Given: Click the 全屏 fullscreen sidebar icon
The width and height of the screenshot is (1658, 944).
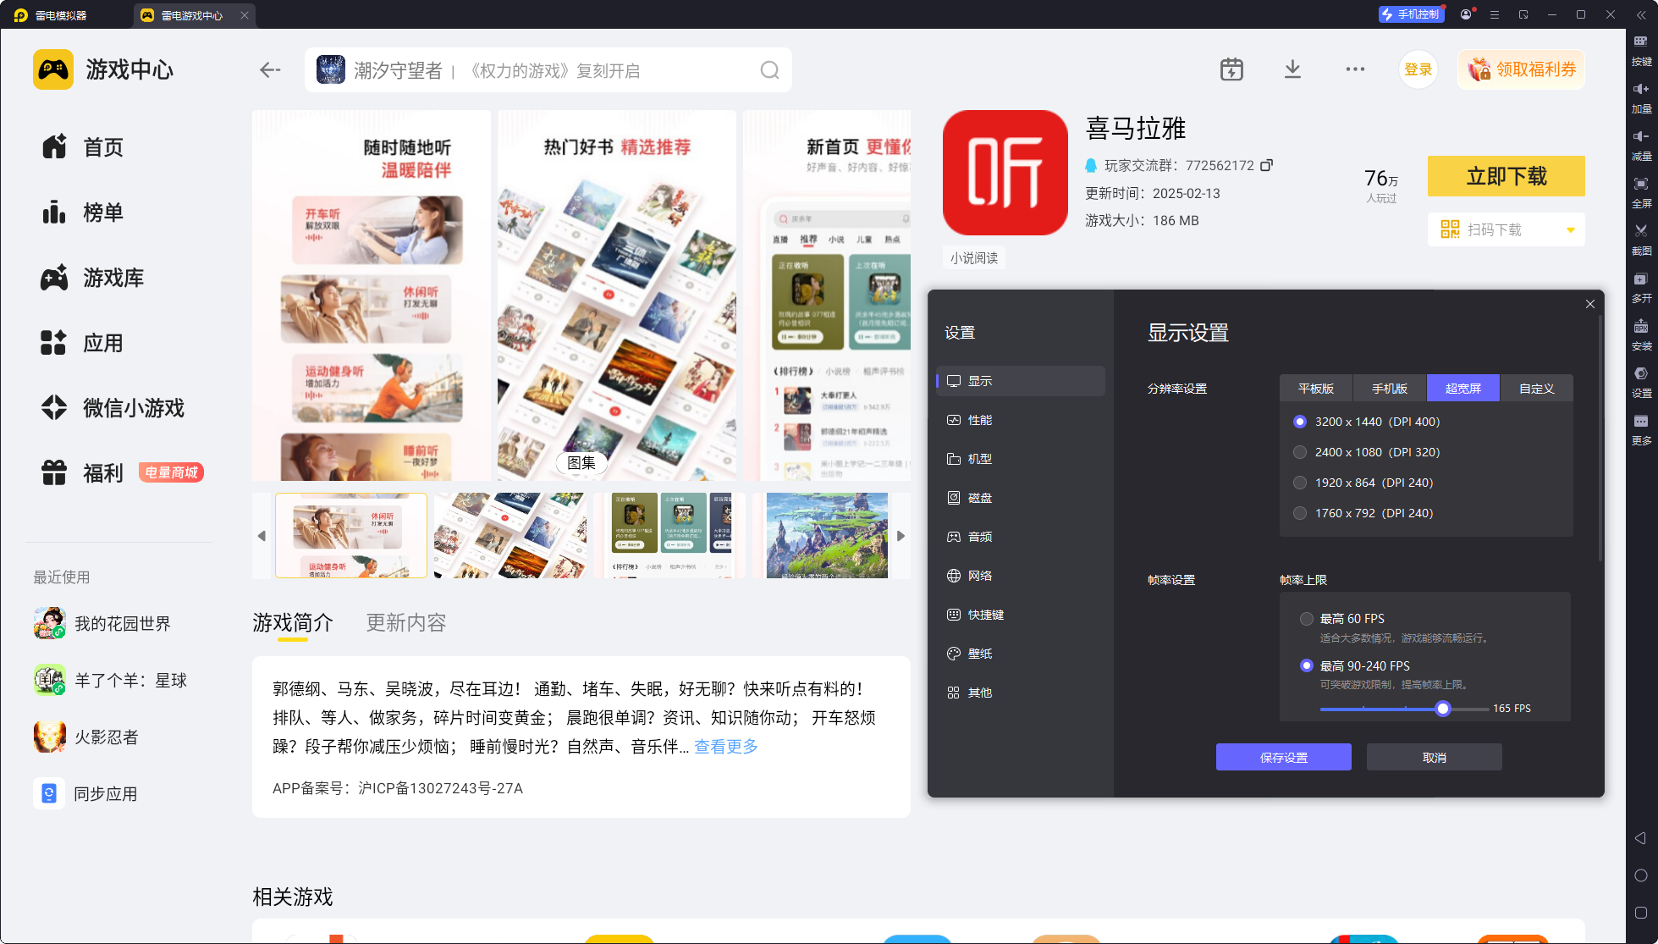Looking at the screenshot, I should click(x=1641, y=191).
